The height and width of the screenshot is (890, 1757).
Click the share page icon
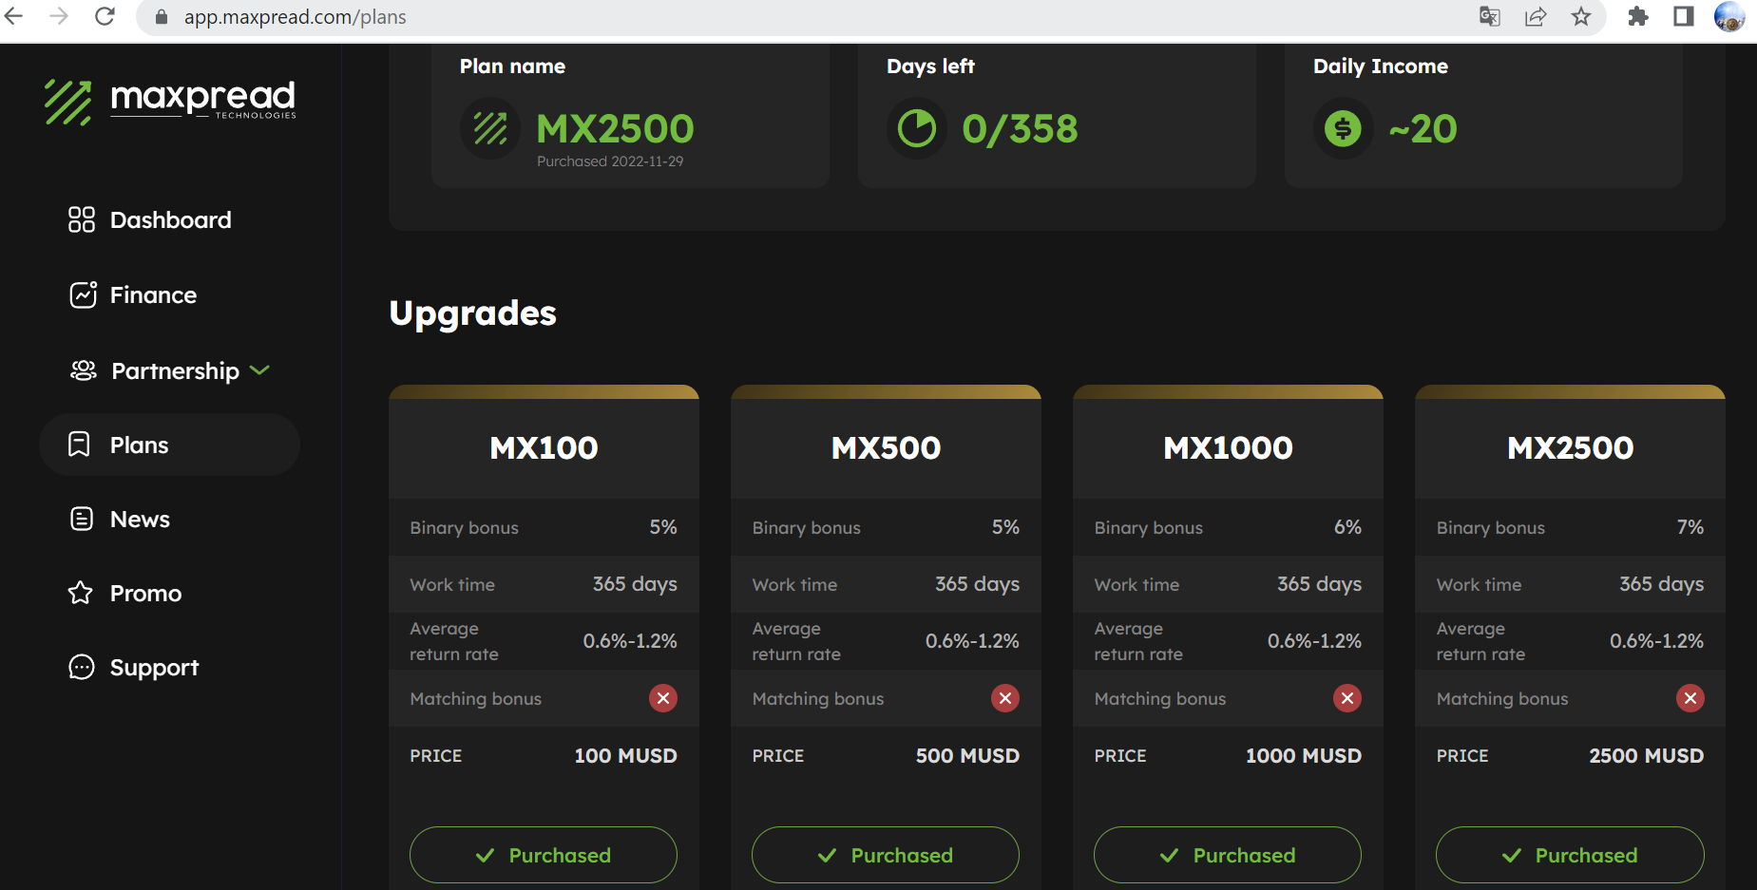click(1536, 16)
